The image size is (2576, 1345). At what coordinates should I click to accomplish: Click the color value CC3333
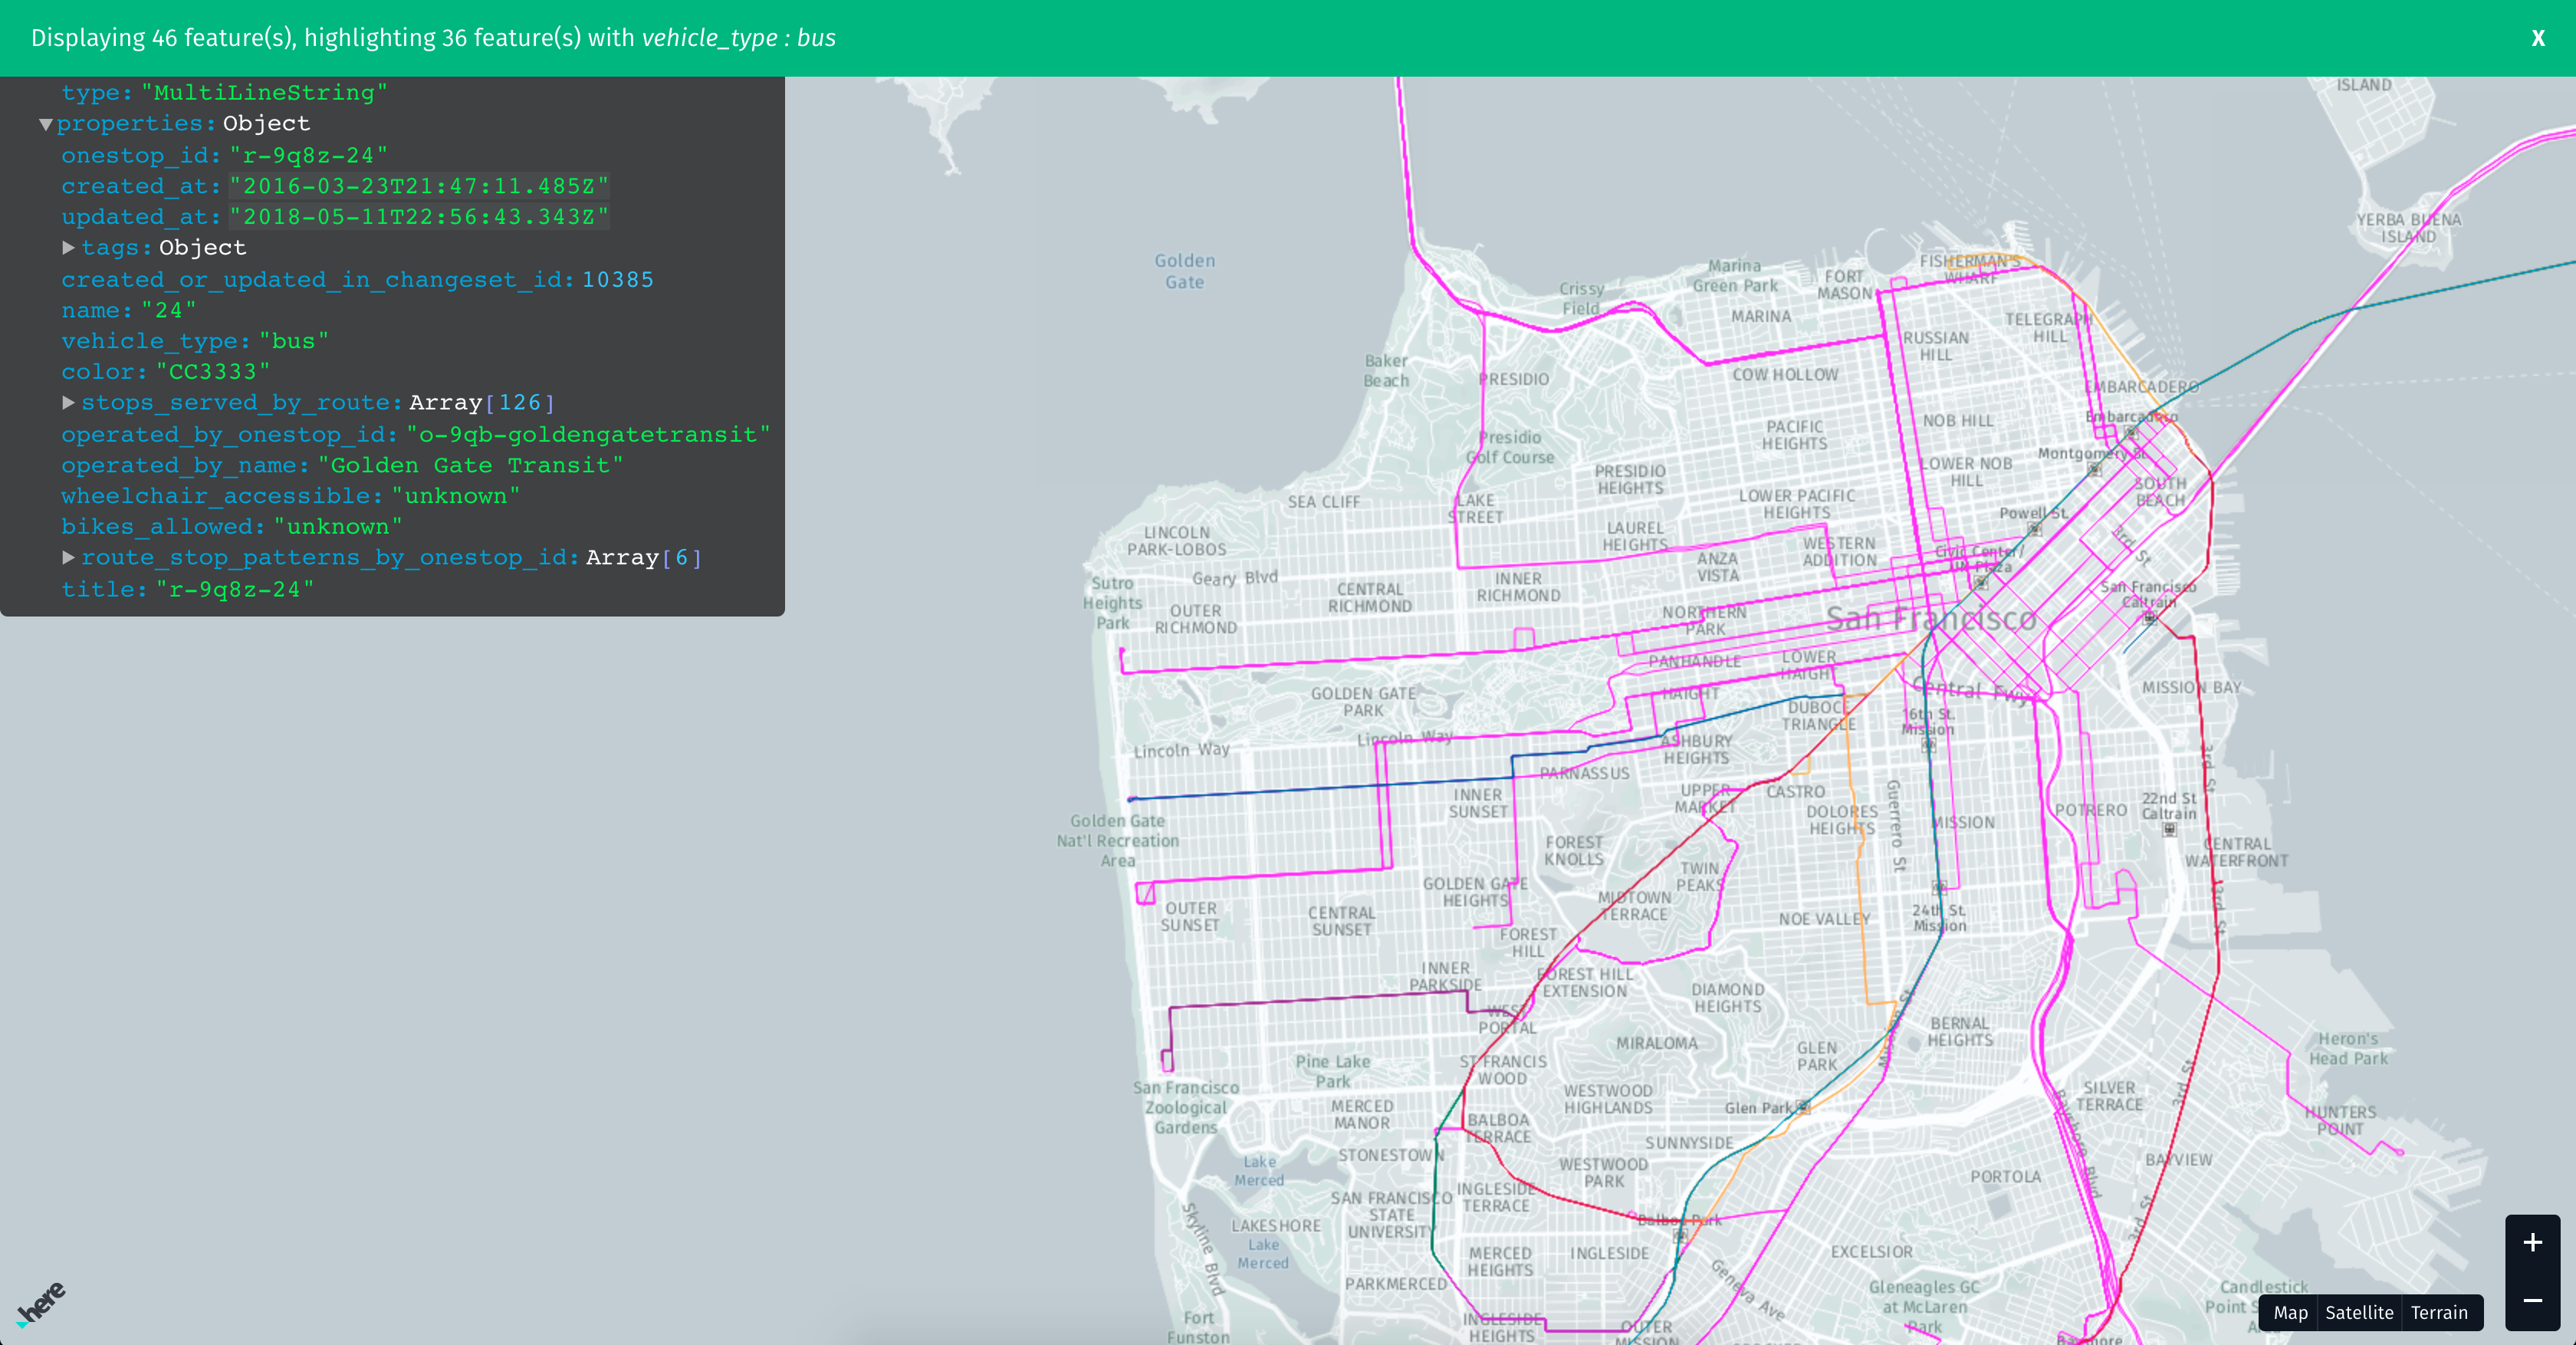coord(213,372)
